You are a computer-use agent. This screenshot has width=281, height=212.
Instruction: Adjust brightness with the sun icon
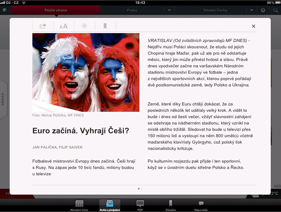coord(84,26)
